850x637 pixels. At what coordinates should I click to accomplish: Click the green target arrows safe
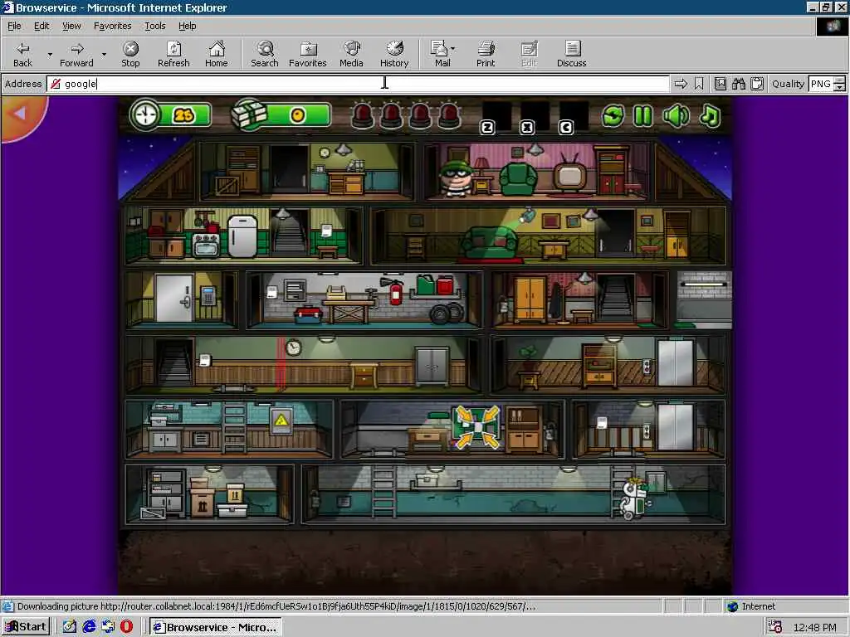[x=477, y=427]
